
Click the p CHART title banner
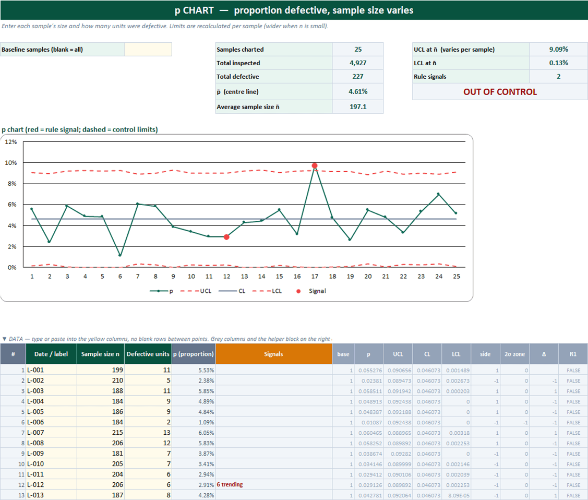[x=294, y=10]
